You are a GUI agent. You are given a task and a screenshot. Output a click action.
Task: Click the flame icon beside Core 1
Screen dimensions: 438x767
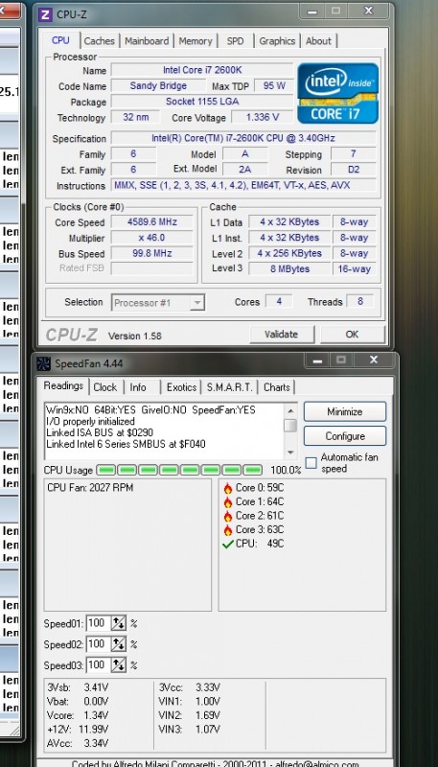point(228,501)
